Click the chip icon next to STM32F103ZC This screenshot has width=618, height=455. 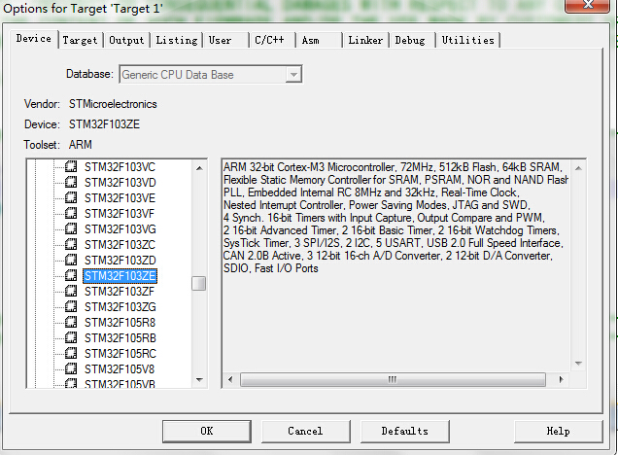(x=71, y=244)
